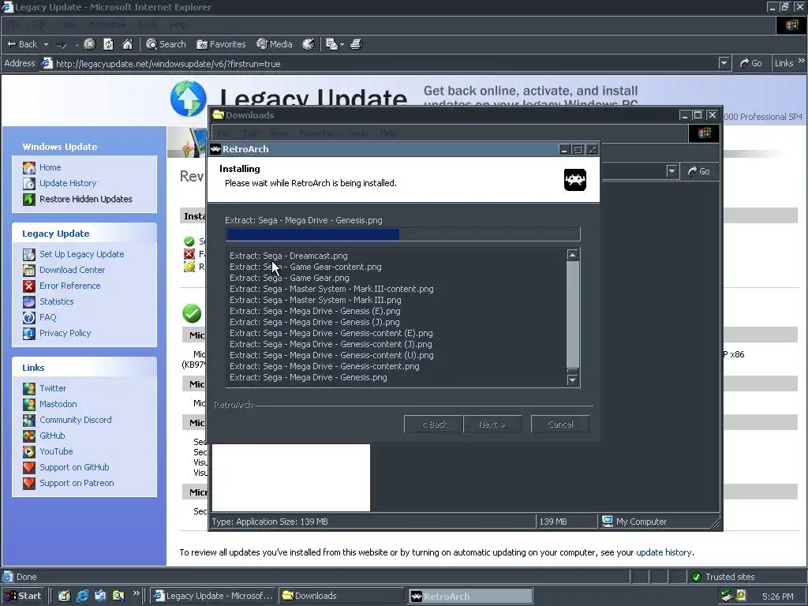808x606 pixels.
Task: Click the Statistics icon in sidebar
Action: click(x=29, y=301)
